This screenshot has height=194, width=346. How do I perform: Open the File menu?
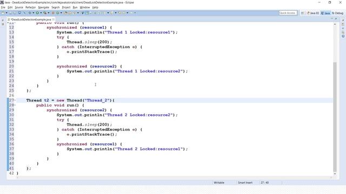tap(3, 7)
